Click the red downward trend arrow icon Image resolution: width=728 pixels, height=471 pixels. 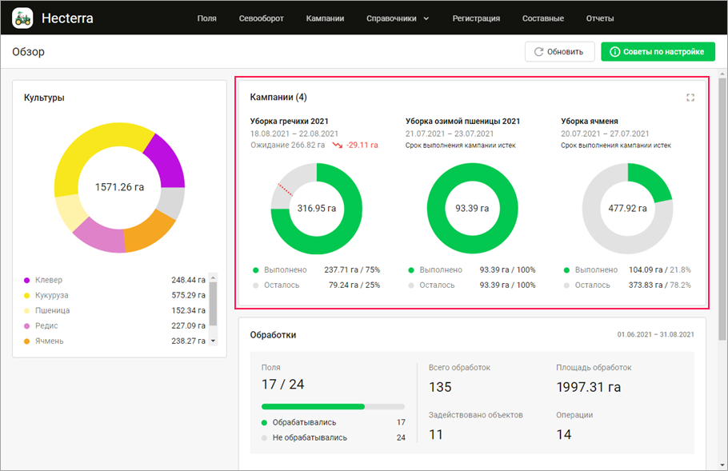click(x=338, y=146)
